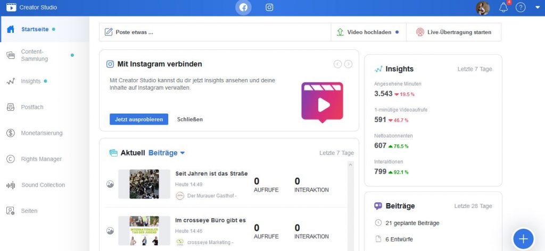Click the Monetarisierung dollar icon
The height and width of the screenshot is (251, 545).
(11, 133)
